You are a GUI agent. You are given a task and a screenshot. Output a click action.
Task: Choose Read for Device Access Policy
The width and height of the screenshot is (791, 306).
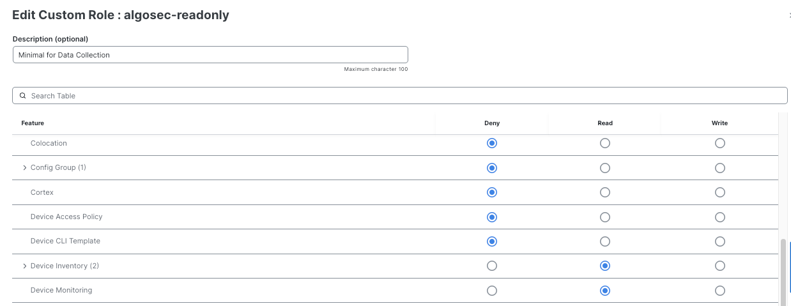[x=604, y=217]
